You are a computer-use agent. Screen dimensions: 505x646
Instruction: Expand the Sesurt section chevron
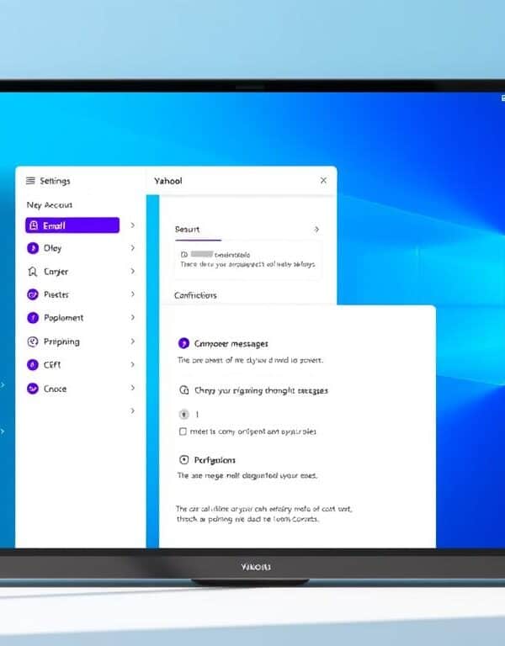click(316, 229)
